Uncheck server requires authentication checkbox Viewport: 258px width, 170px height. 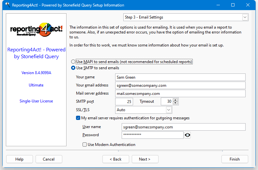pos(78,118)
